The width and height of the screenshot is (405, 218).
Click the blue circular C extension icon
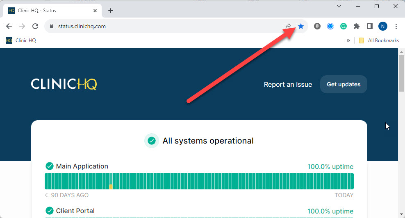pyautogui.click(x=330, y=26)
